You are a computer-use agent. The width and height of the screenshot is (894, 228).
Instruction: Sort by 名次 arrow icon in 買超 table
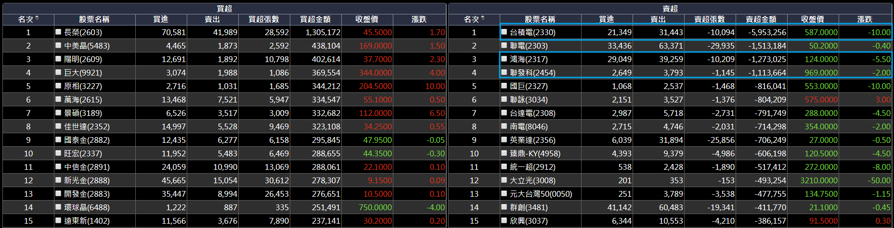(x=37, y=18)
